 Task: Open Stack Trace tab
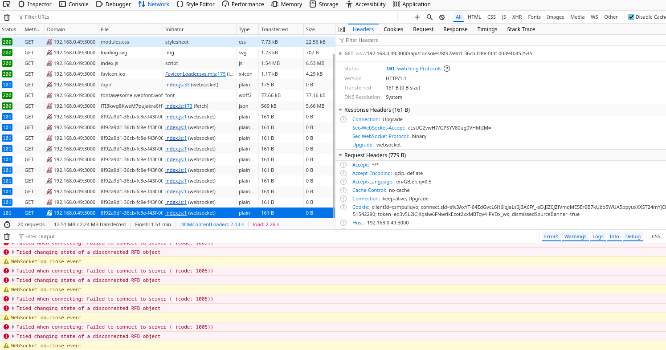(521, 29)
